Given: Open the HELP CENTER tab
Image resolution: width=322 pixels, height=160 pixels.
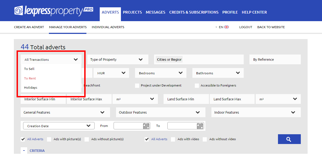Looking at the screenshot, I should point(254,12).
